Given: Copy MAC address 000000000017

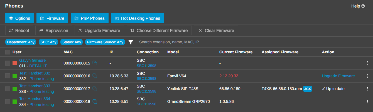Looking at the screenshot, I should (95, 89).
